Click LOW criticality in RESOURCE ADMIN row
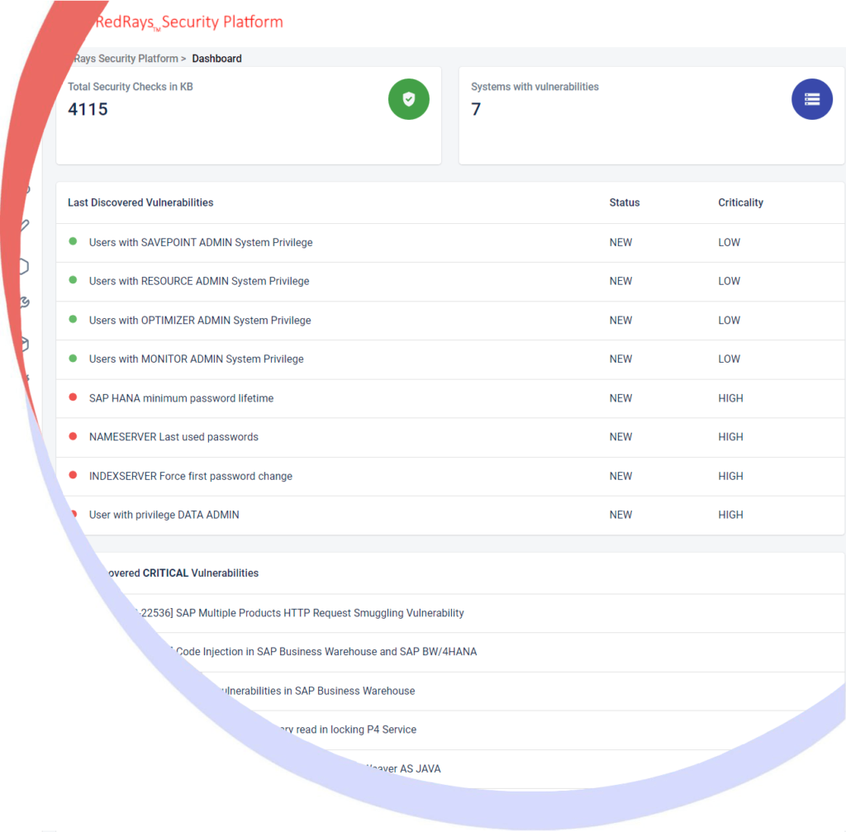846x832 pixels. tap(729, 281)
